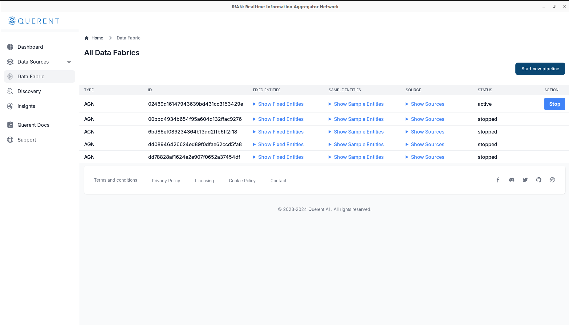Open Querent Docs in the sidebar

39,125
